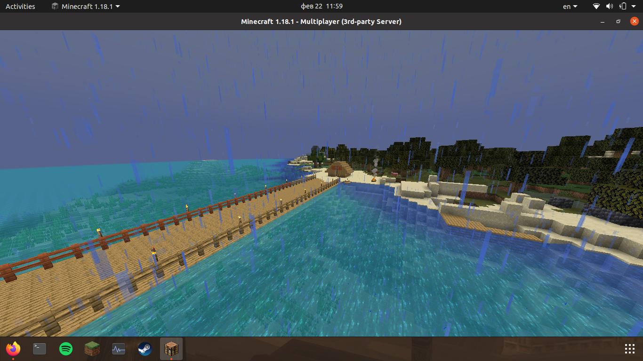Launch the Terminal dock icon
This screenshot has width=643, height=361.
(40, 349)
